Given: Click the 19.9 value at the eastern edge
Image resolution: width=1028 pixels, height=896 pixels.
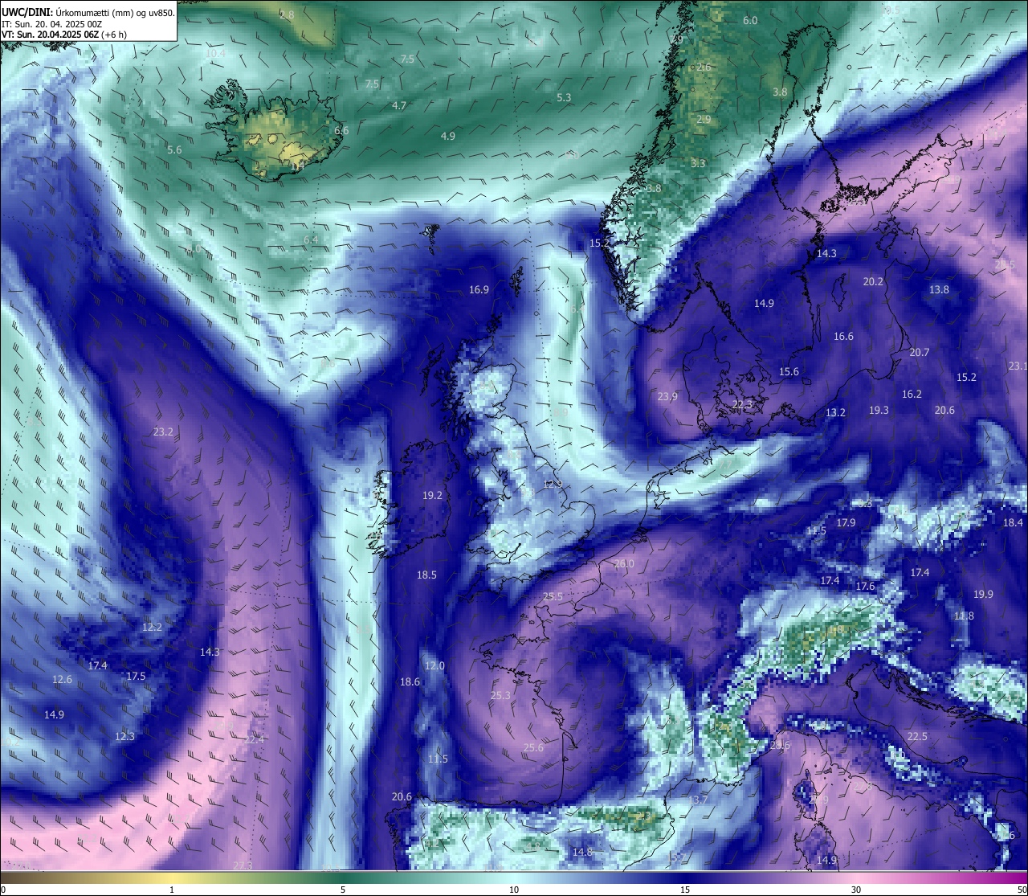Looking at the screenshot, I should (983, 594).
